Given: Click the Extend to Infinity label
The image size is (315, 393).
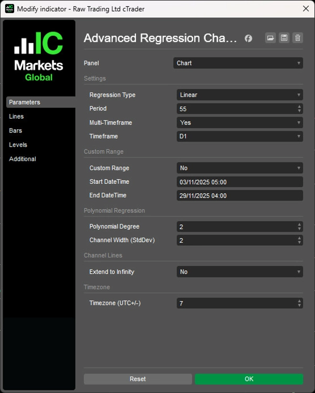Looking at the screenshot, I should pos(112,272).
